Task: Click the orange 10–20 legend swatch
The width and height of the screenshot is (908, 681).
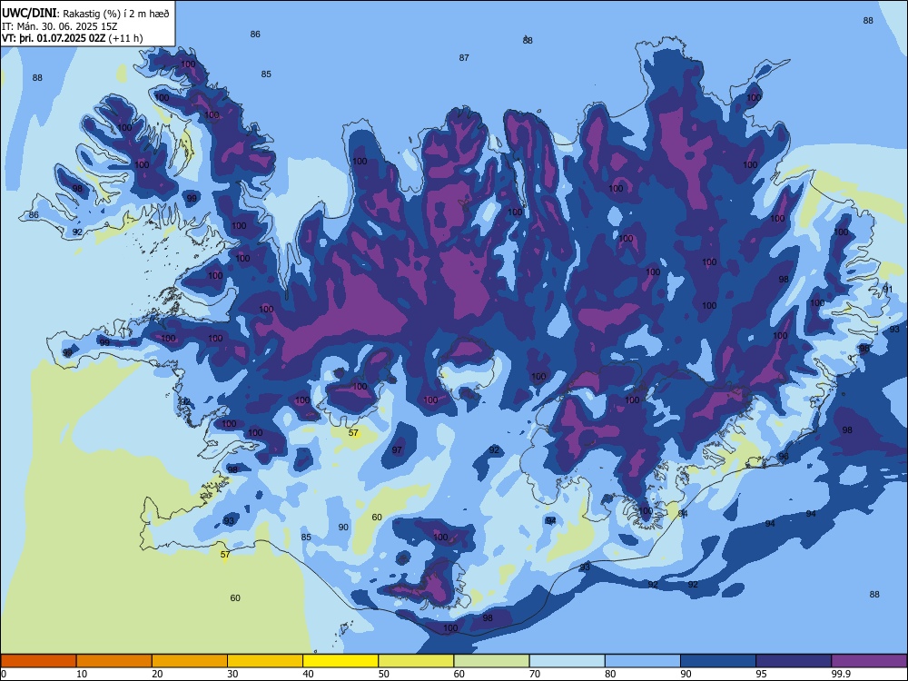Action: pyautogui.click(x=114, y=661)
